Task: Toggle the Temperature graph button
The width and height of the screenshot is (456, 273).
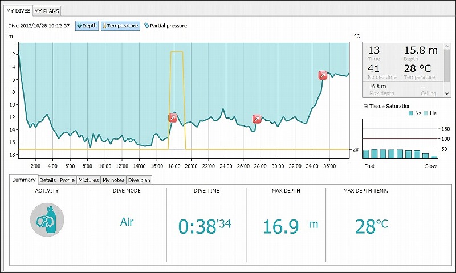Action: (x=120, y=26)
